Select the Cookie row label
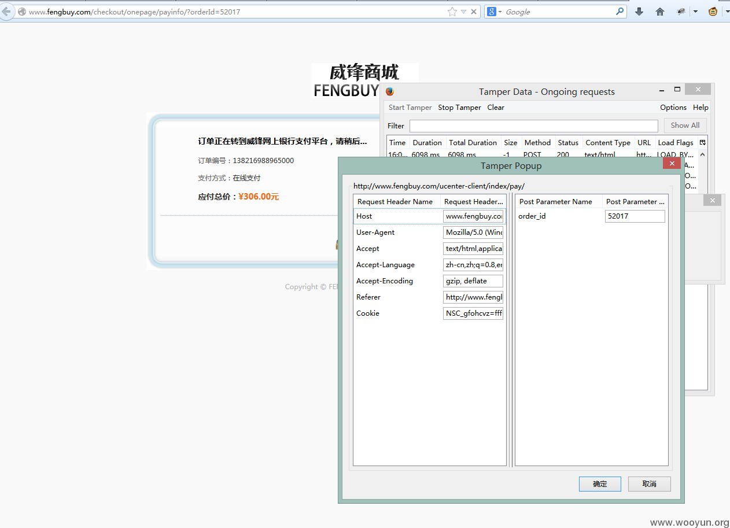730x528 pixels. click(368, 313)
